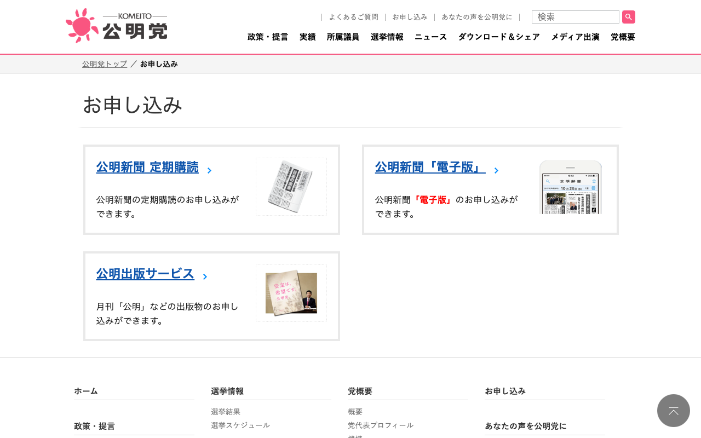Click the red 「電子版」 text in description
The width and height of the screenshot is (701, 438).
[433, 200]
